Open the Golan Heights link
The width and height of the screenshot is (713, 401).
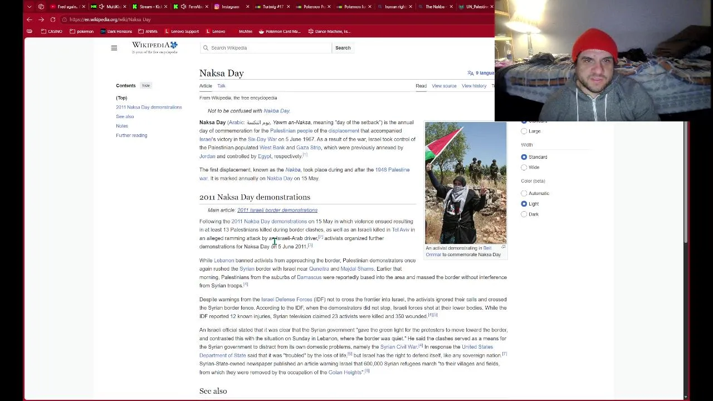(345, 372)
